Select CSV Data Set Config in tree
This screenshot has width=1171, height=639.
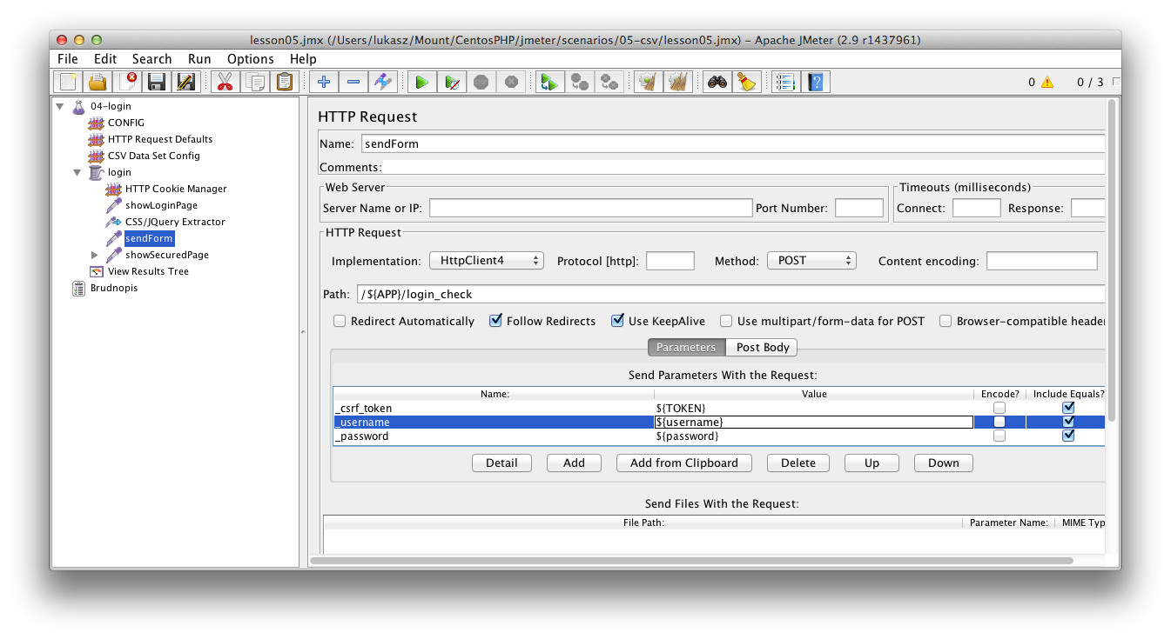(153, 156)
